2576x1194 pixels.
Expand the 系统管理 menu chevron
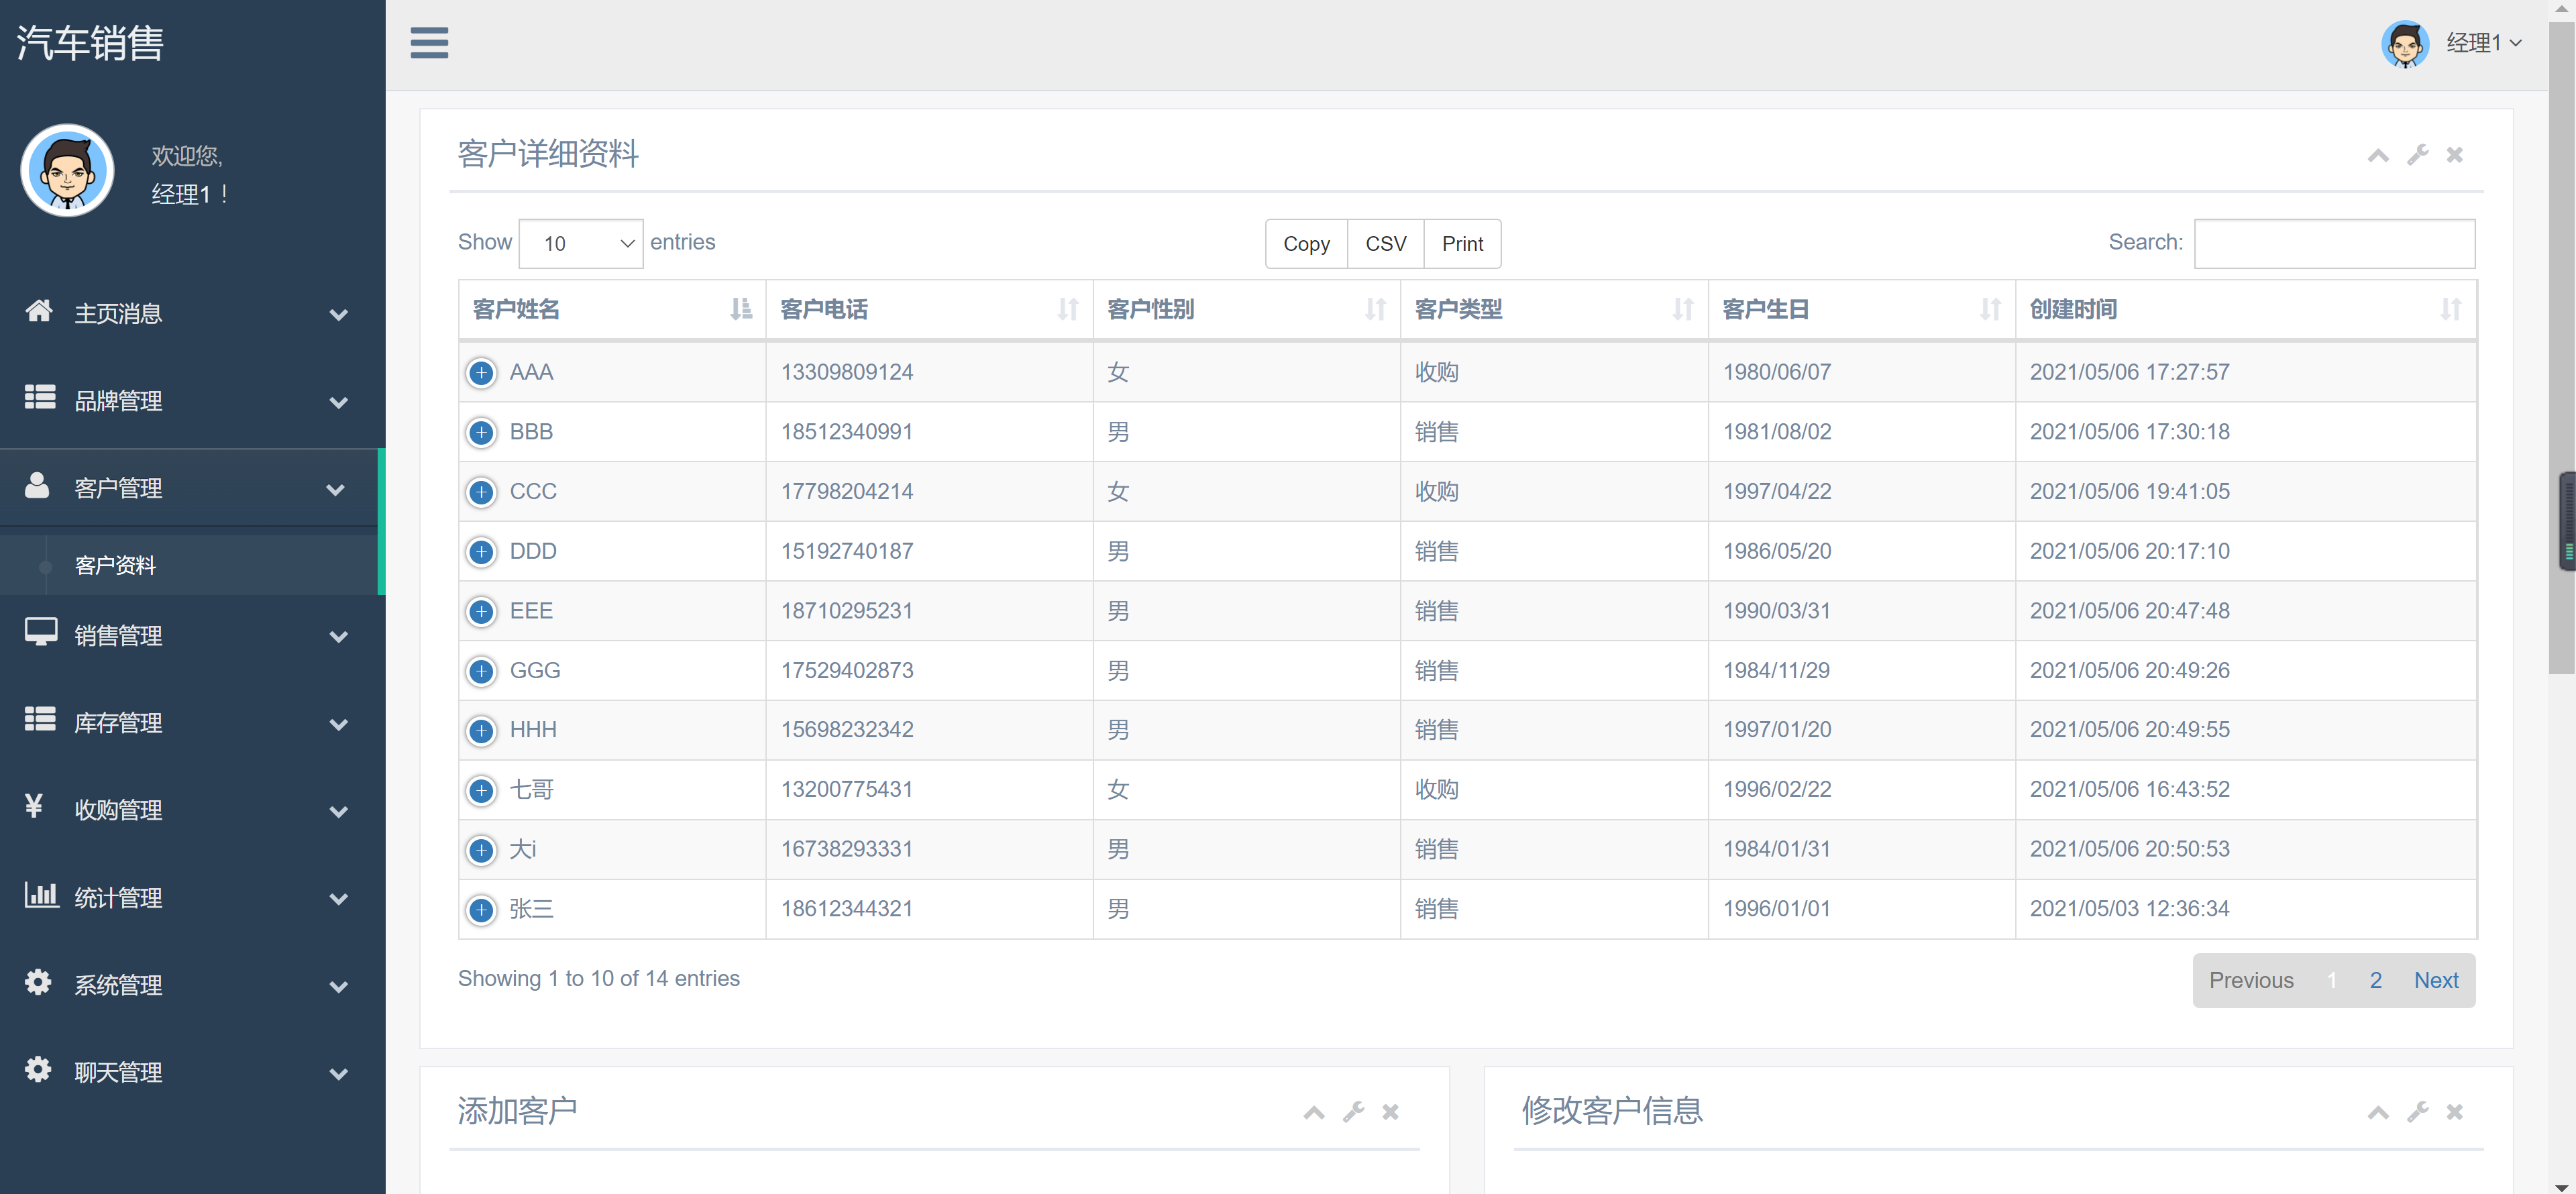[x=339, y=987]
